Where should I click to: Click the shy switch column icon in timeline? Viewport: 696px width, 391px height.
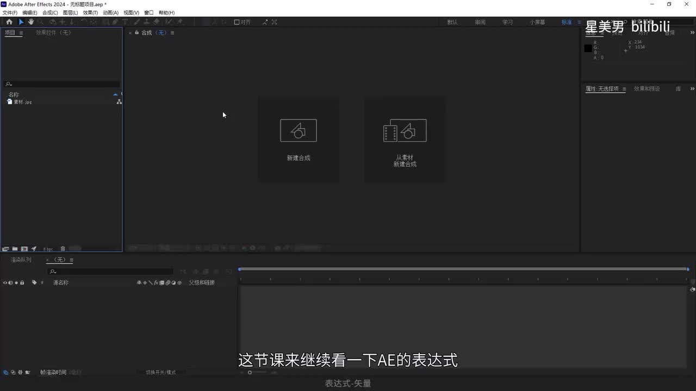point(139,282)
